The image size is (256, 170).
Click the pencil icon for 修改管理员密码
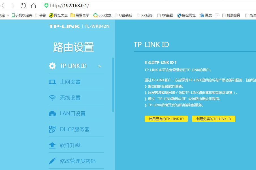pos(52,161)
